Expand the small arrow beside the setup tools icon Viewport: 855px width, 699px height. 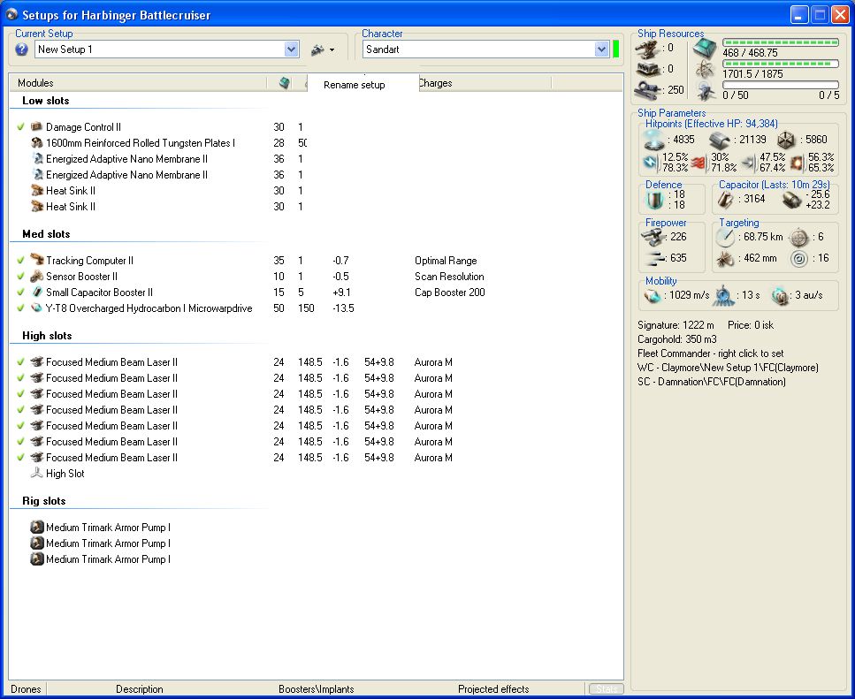point(332,50)
